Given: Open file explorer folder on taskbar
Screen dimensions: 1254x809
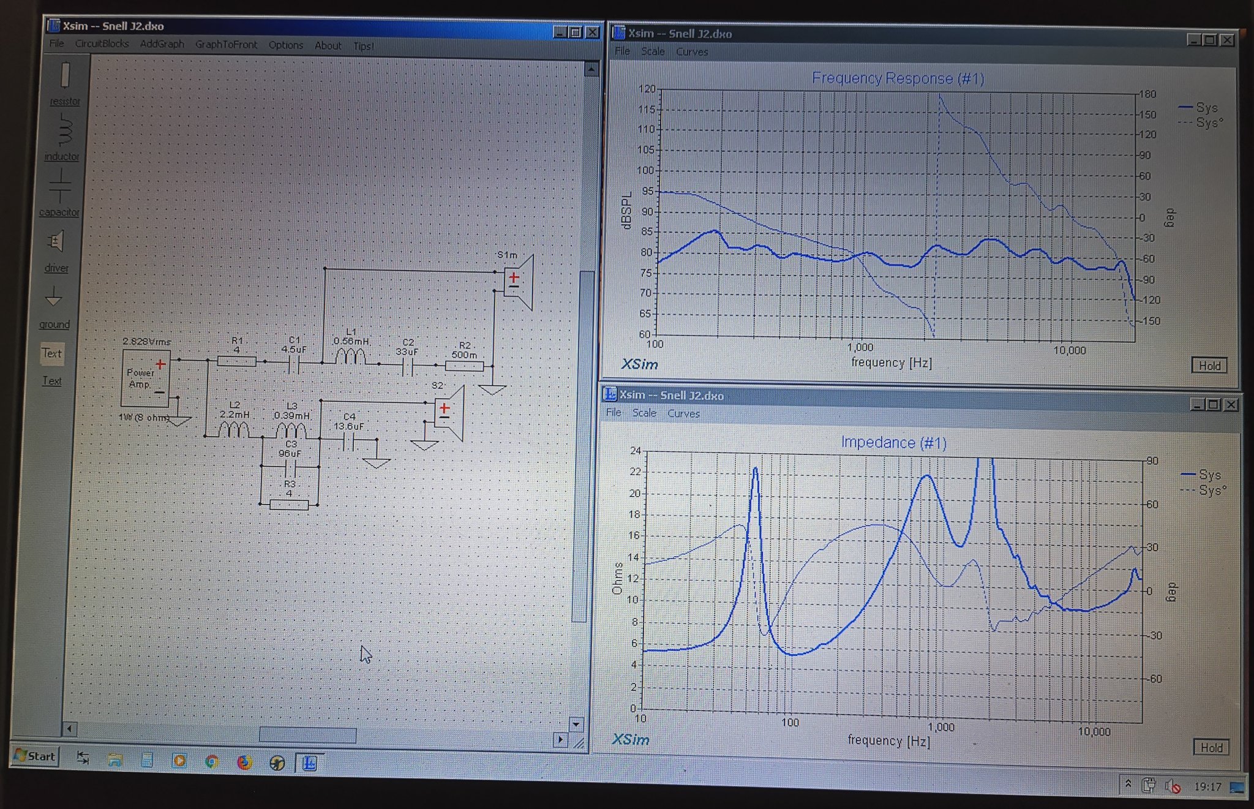Looking at the screenshot, I should click(x=115, y=760).
